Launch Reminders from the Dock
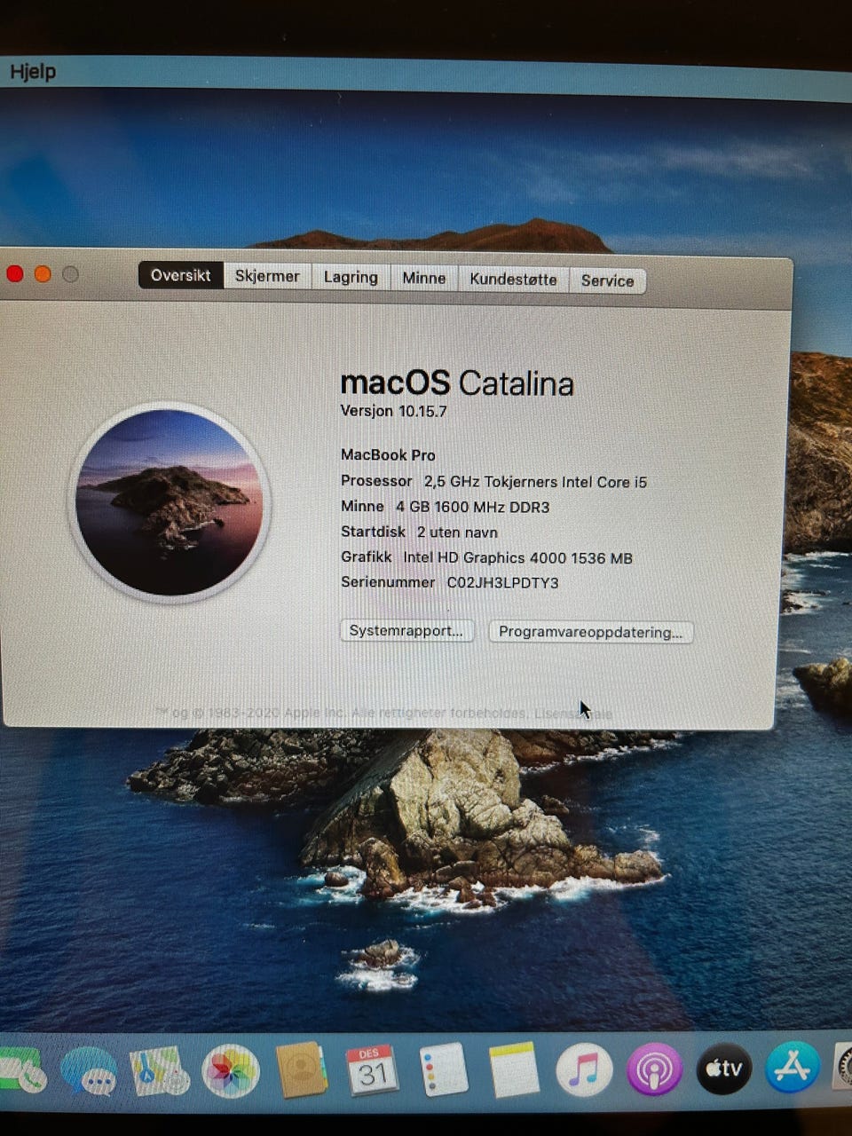The image size is (852, 1136). [443, 1069]
